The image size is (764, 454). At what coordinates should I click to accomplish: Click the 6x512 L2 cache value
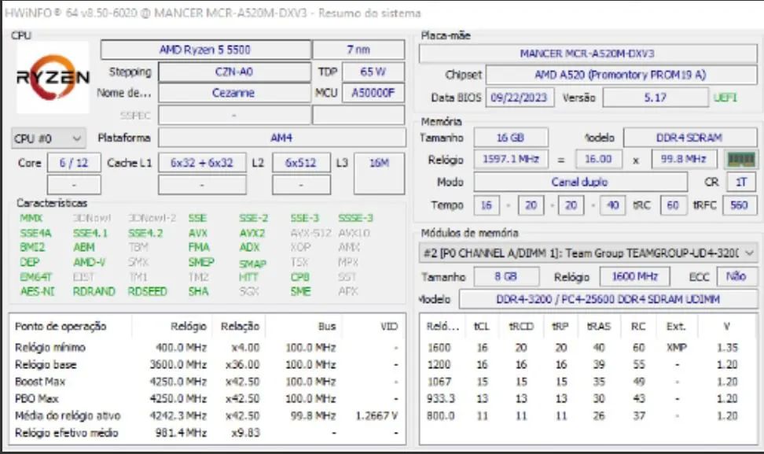coord(301,163)
